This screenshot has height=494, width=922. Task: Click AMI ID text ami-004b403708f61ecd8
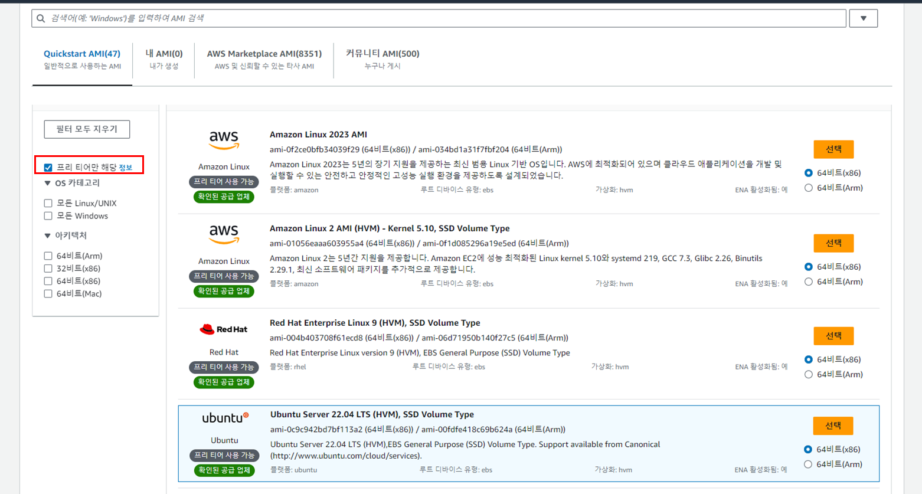click(316, 338)
